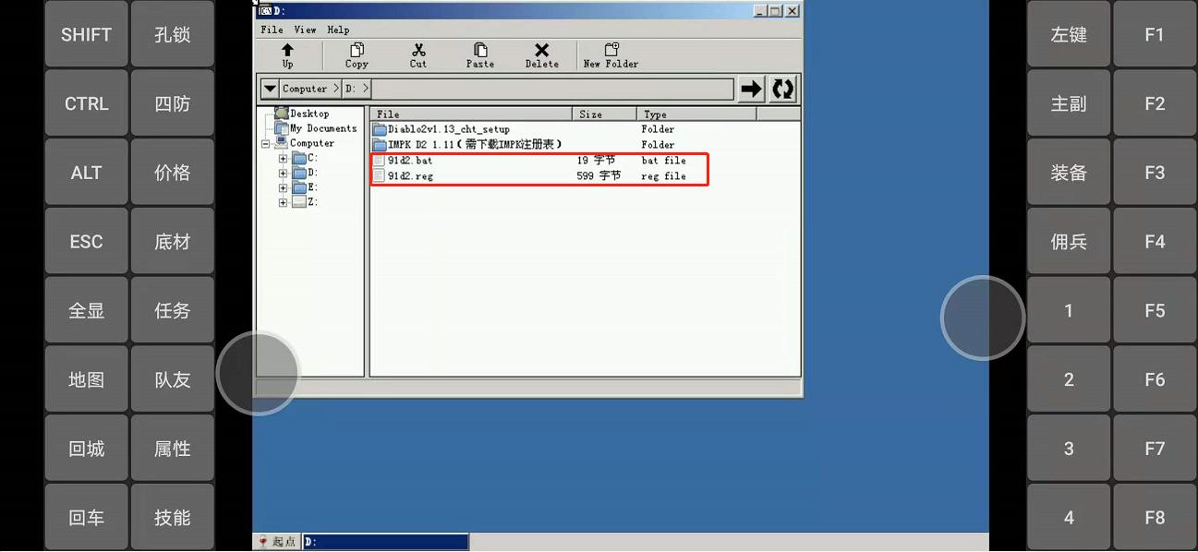Click the Refresh icon beside address bar
The image size is (1198, 552).
click(782, 89)
